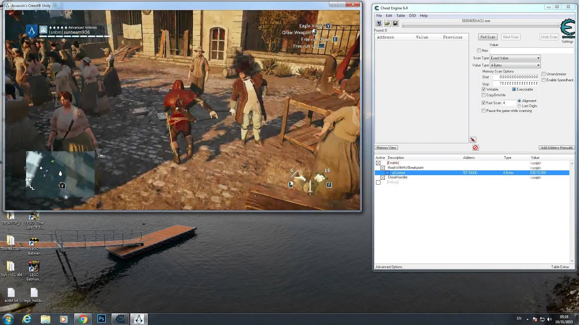Viewport: 579px width, 325px height.
Task: Open Memory View
Action: click(x=386, y=148)
